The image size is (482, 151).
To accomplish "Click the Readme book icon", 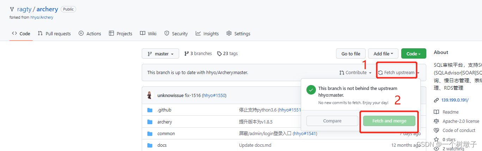I will click(437, 112).
